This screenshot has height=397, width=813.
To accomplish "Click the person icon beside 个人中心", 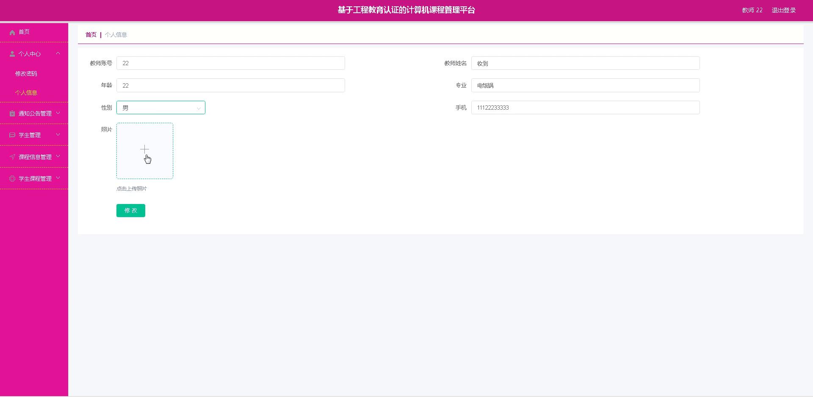I will (12, 54).
